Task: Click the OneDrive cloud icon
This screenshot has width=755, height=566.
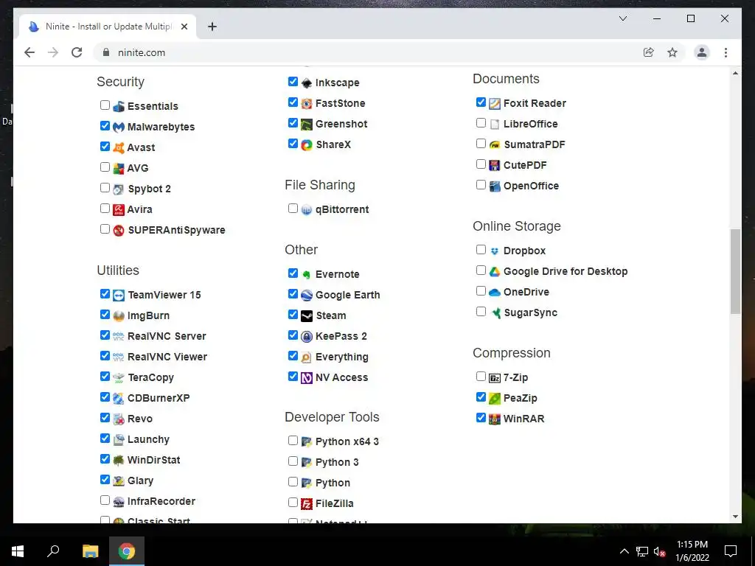Action: pos(495,292)
